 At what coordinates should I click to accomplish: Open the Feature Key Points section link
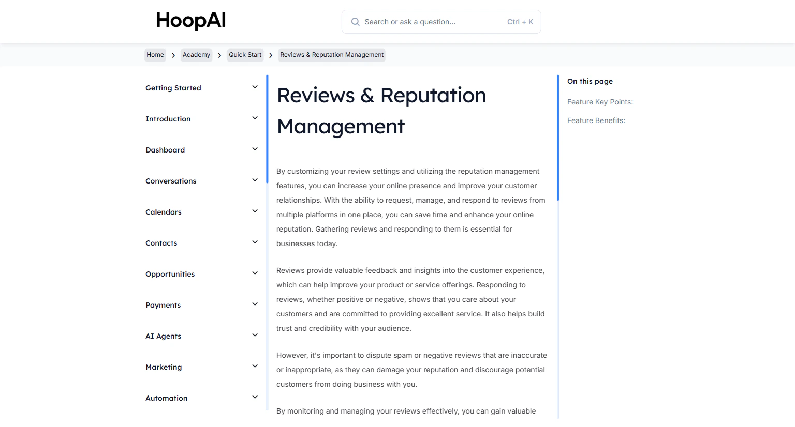coord(600,102)
